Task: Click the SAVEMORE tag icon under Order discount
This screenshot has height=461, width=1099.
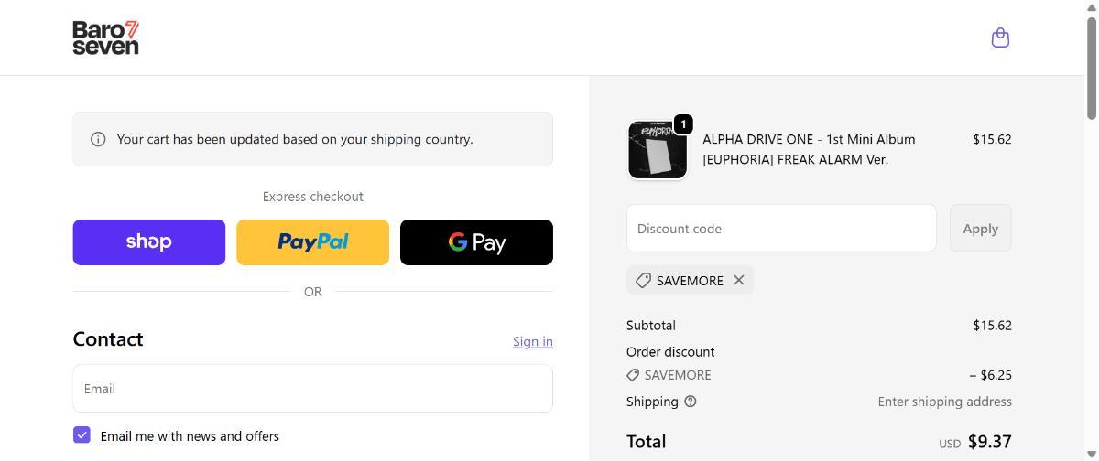Action: click(633, 375)
